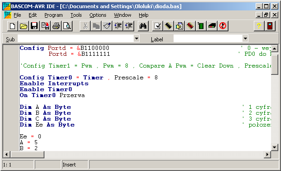Click the 'Ee = 0' code line
This screenshot has width=281, height=171.
[x=30, y=137]
